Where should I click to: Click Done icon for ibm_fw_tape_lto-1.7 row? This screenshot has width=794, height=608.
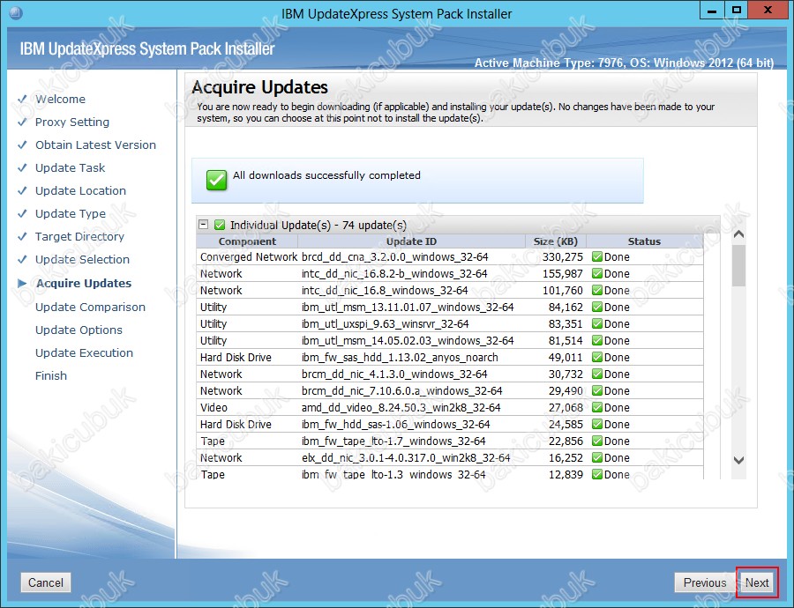coord(597,441)
